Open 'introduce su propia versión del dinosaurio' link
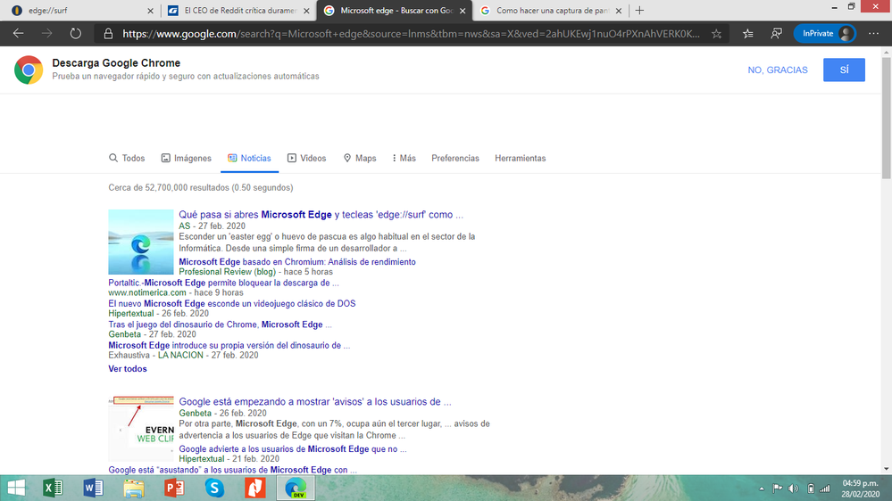 229,345
